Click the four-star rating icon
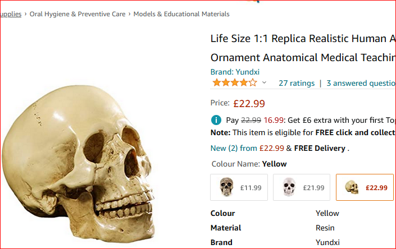This screenshot has height=249, width=396. (x=234, y=83)
